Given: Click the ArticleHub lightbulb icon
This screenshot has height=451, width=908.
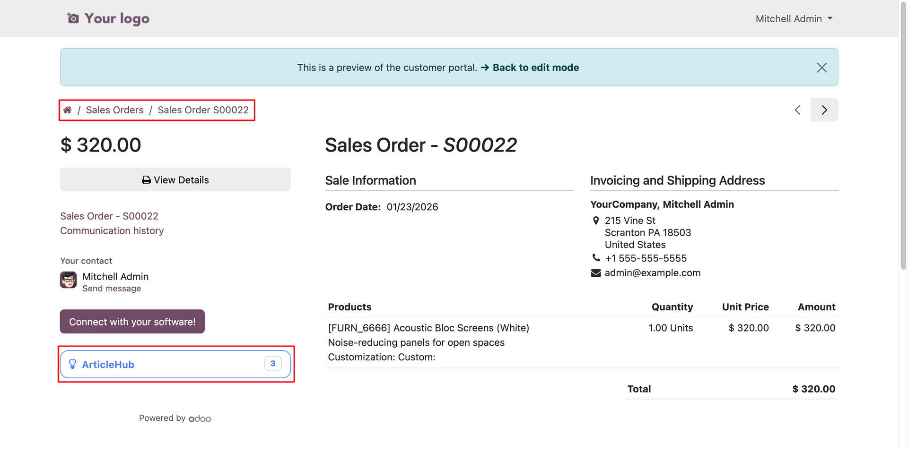Looking at the screenshot, I should 72,364.
